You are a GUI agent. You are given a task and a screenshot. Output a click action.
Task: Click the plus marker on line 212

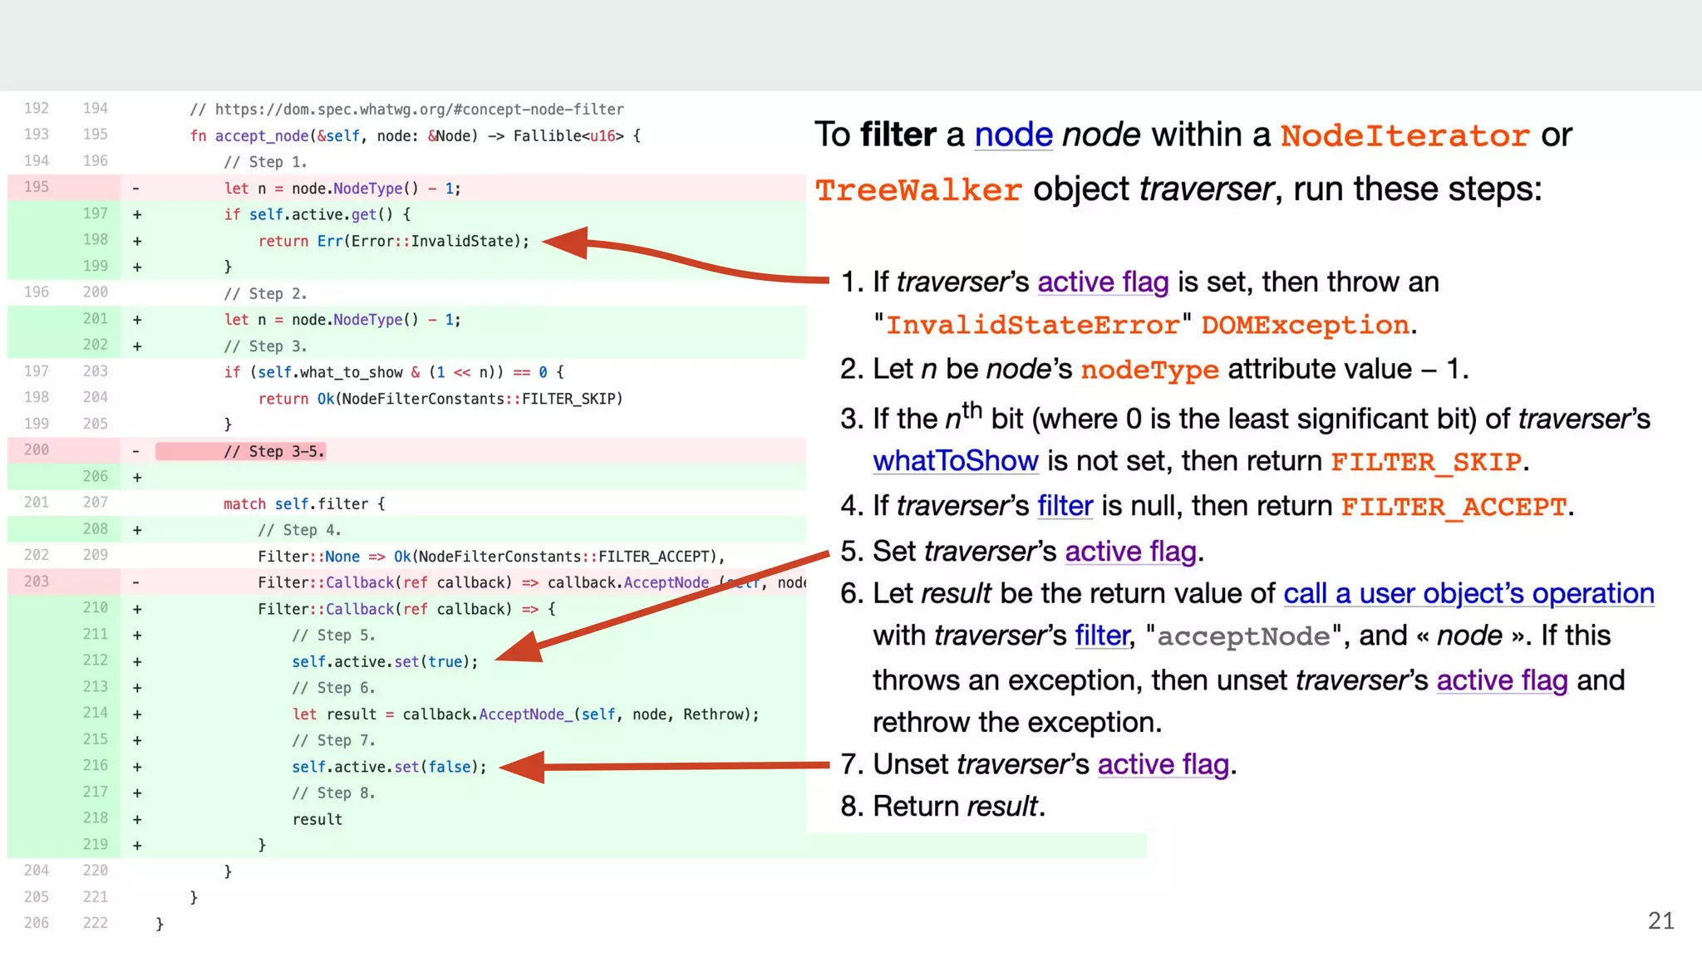pyautogui.click(x=137, y=662)
